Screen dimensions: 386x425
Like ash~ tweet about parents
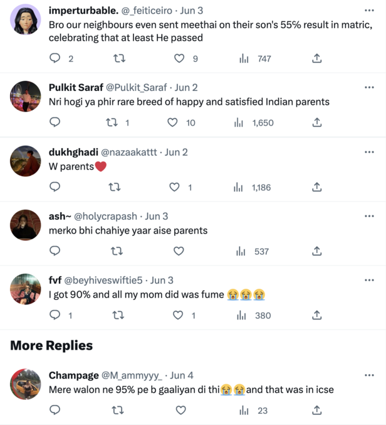click(x=179, y=251)
